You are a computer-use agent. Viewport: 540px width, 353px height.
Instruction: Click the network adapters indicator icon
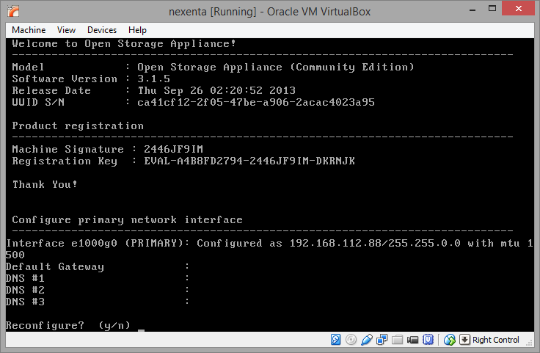click(382, 340)
